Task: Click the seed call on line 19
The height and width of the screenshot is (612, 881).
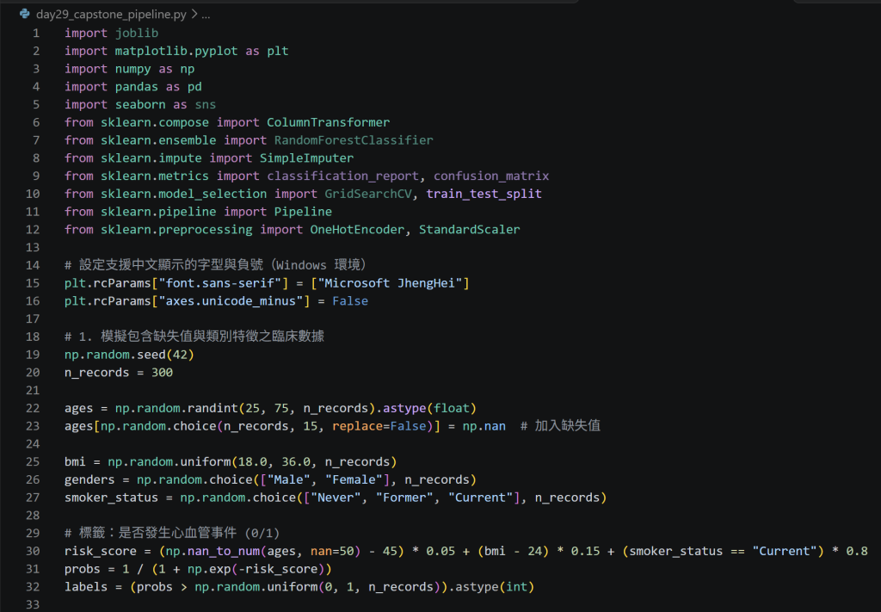Action: coord(151,355)
